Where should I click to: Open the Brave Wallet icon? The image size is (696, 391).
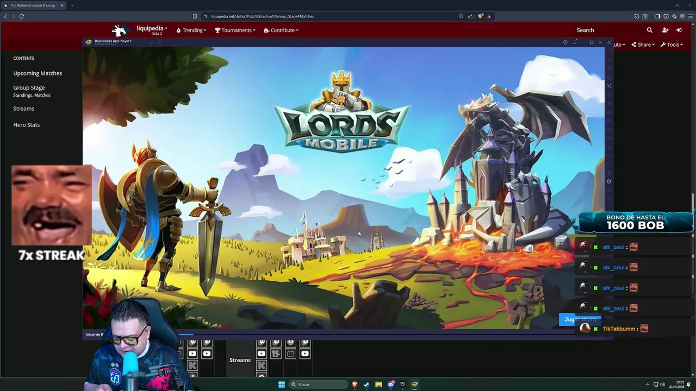[666, 16]
